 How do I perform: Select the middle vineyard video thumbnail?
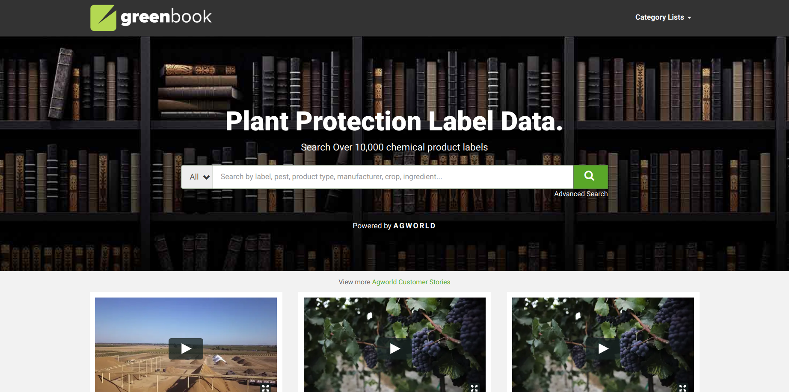pyautogui.click(x=394, y=345)
